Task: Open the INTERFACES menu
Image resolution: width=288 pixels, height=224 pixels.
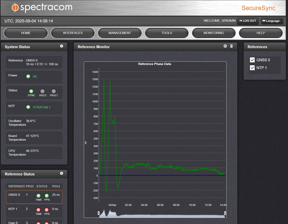Action: click(x=73, y=33)
